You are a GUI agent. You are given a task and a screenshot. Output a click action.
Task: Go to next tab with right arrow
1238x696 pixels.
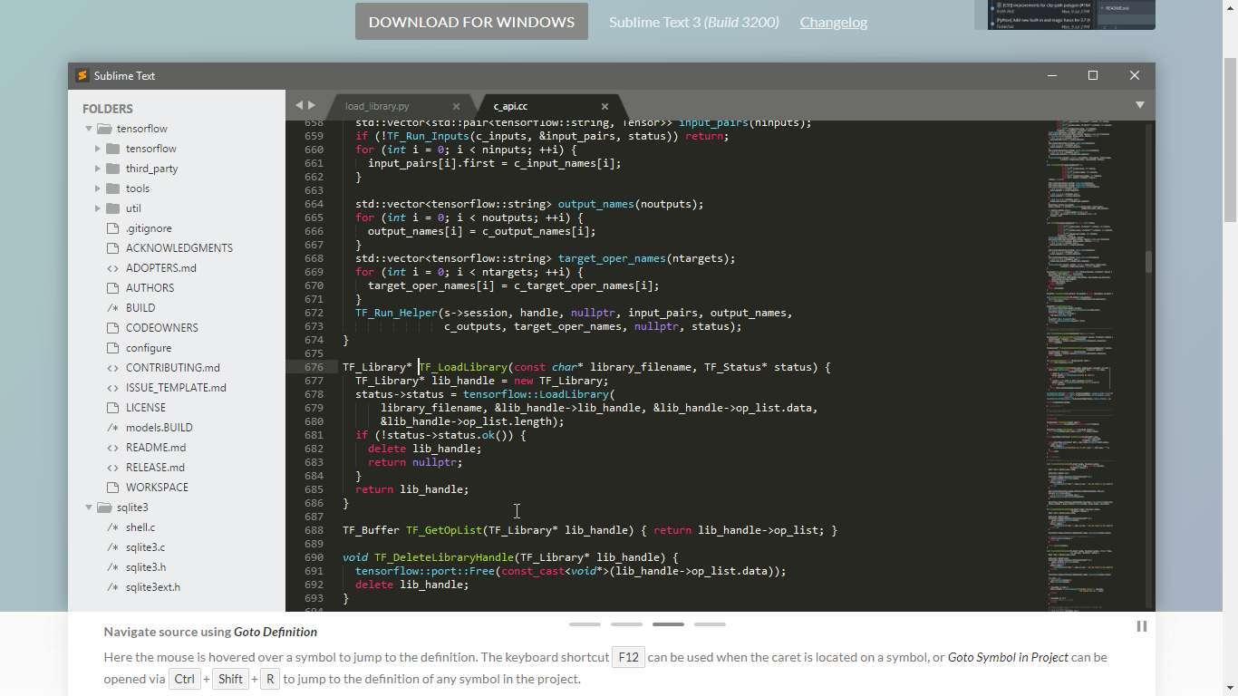(312, 105)
